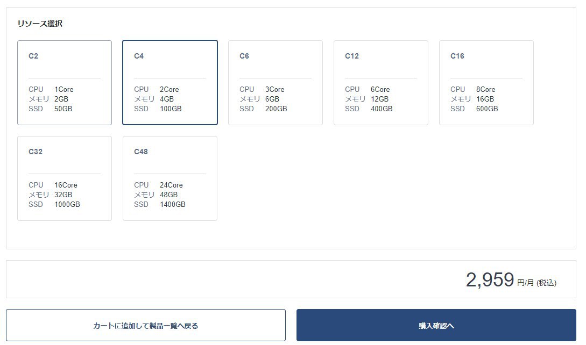Click the 16GB memory value

[x=485, y=99]
